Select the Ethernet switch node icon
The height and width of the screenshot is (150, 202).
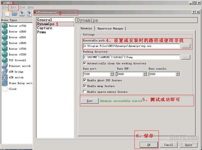click(x=5, y=66)
